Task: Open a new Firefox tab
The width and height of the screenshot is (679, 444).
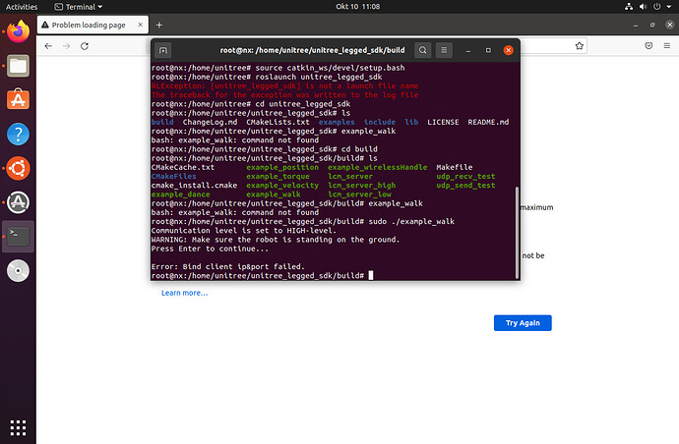Action: pyautogui.click(x=158, y=26)
